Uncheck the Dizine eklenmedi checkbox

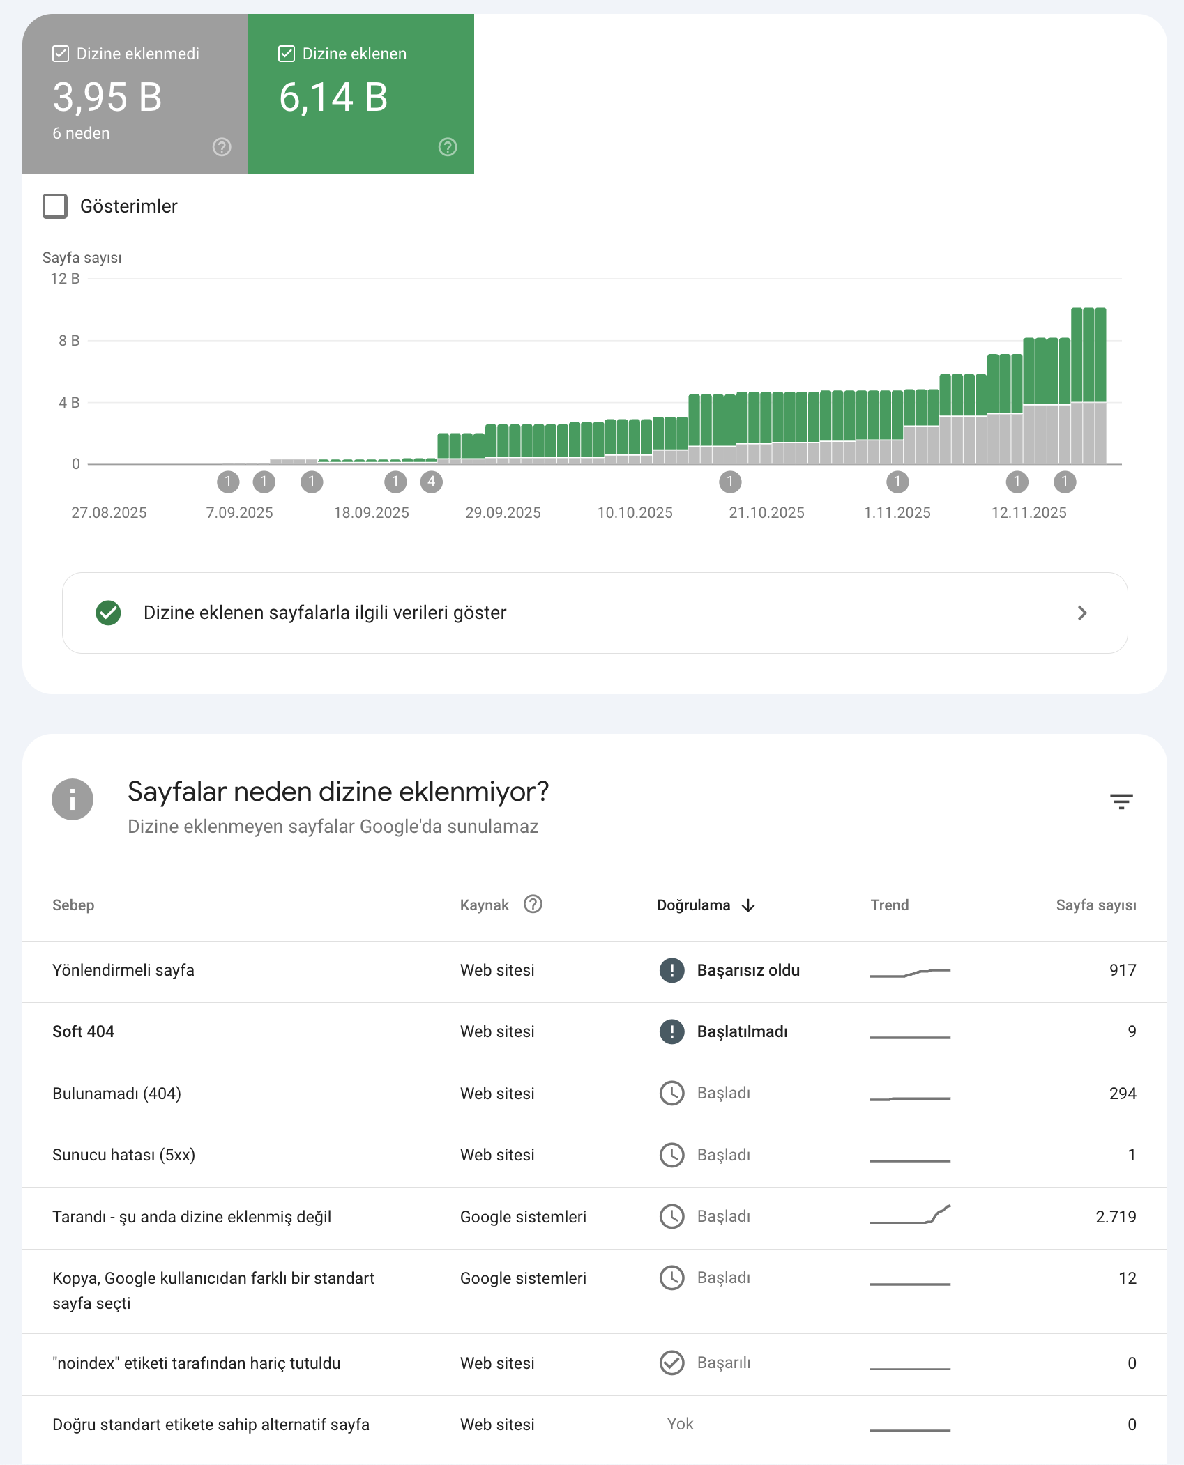(61, 54)
